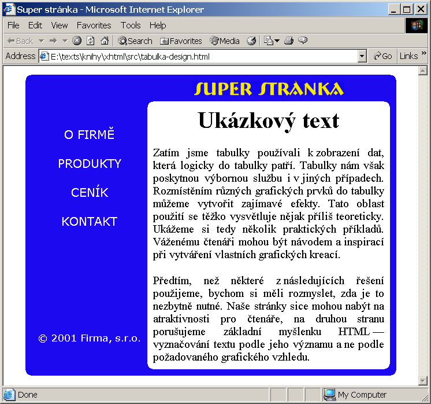
Task: Go to the Home page icon
Action: coord(105,41)
